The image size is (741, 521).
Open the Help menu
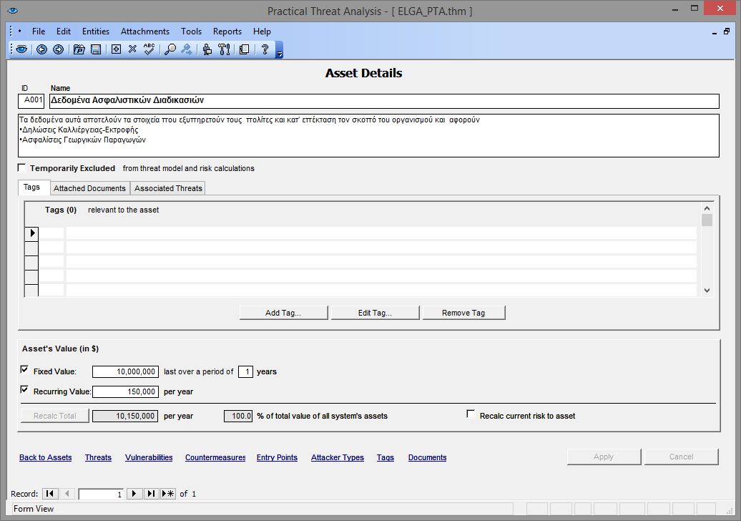click(x=262, y=31)
